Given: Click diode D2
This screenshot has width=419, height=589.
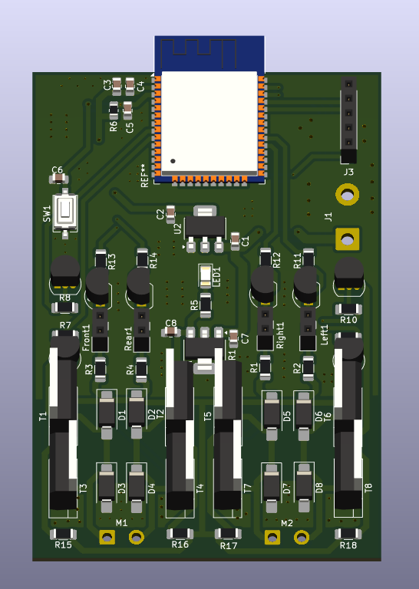Looking at the screenshot, I should point(137,415).
